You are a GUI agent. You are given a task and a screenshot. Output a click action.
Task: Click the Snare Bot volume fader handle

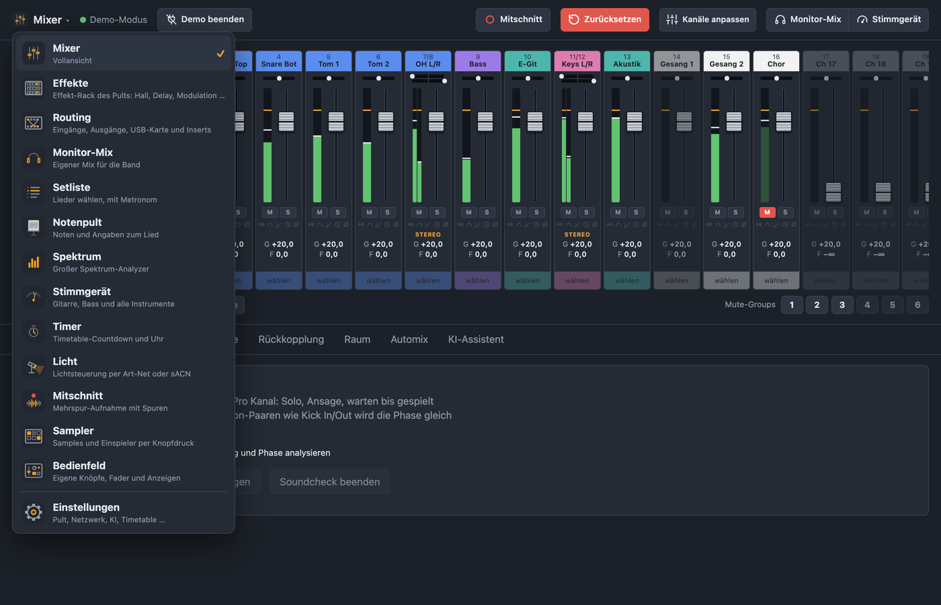click(x=286, y=122)
